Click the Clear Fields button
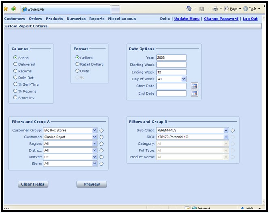 tap(33, 184)
